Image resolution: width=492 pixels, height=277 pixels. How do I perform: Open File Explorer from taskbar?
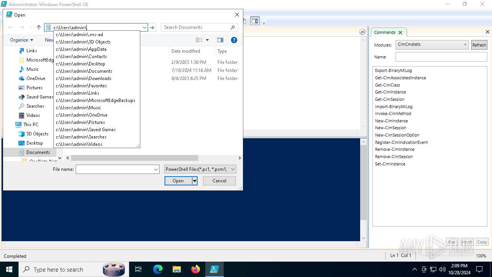point(176,269)
